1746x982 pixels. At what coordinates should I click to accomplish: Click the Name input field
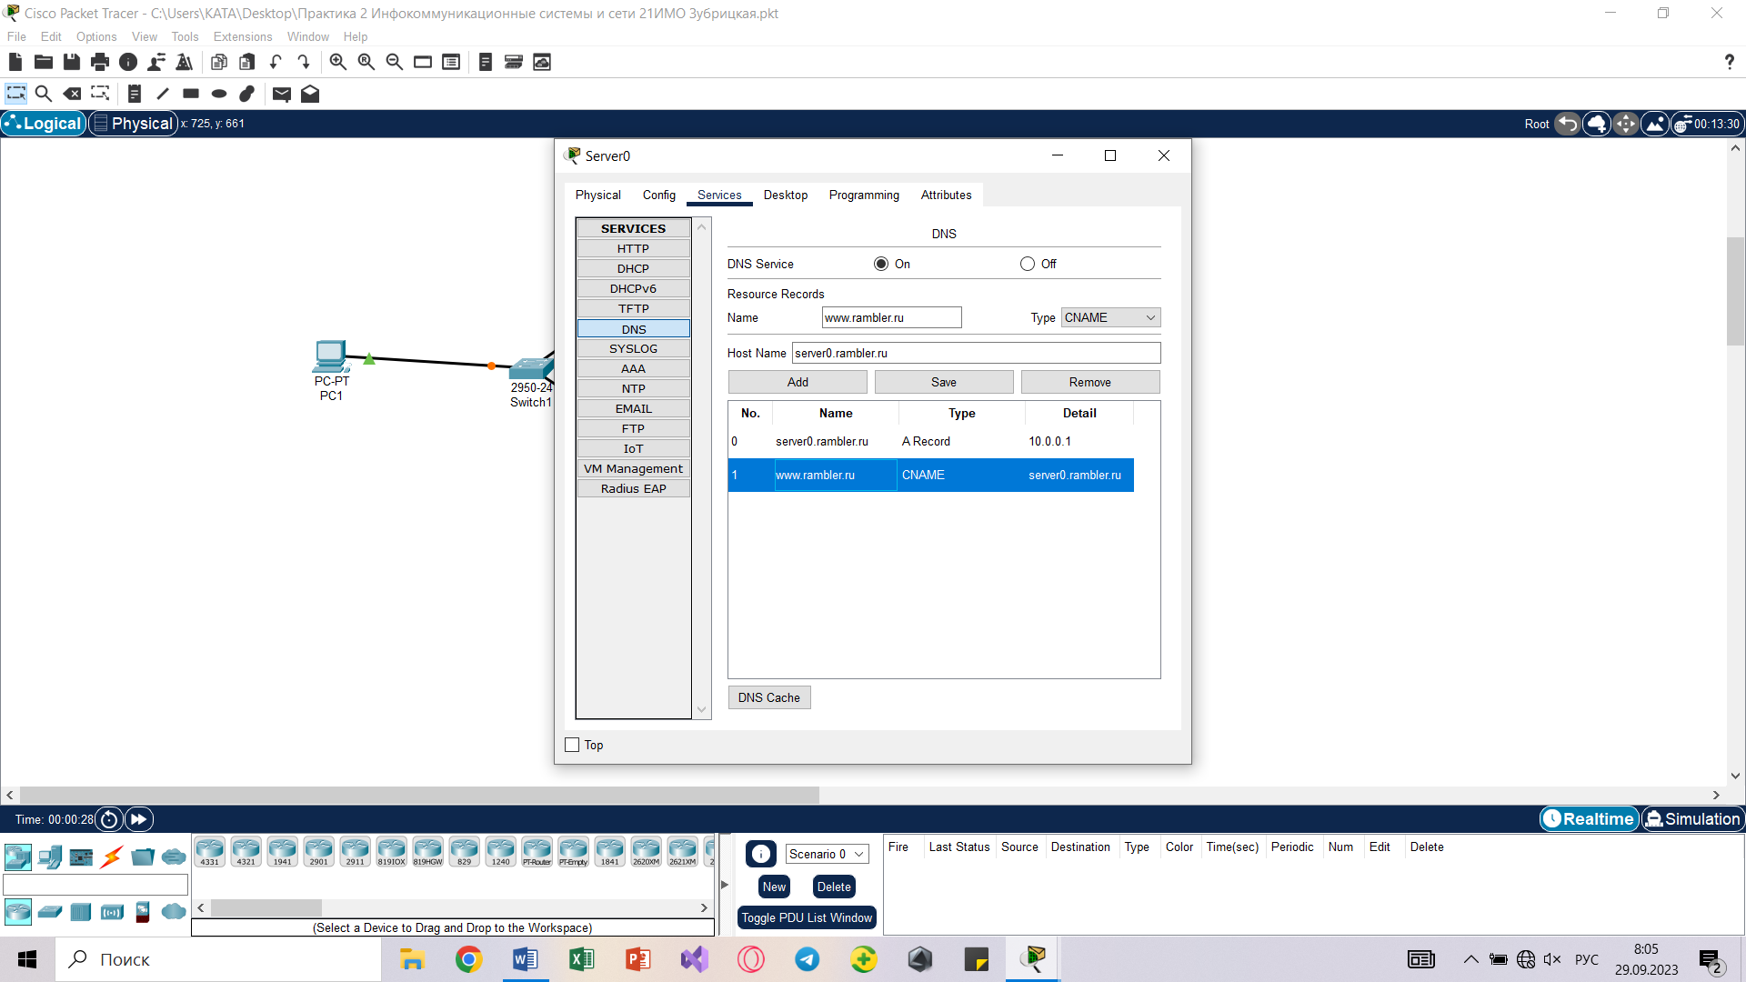point(891,317)
